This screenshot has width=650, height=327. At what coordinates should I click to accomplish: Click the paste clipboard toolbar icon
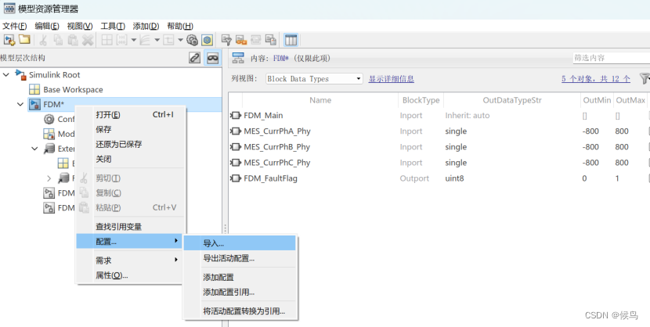[x=73, y=40]
